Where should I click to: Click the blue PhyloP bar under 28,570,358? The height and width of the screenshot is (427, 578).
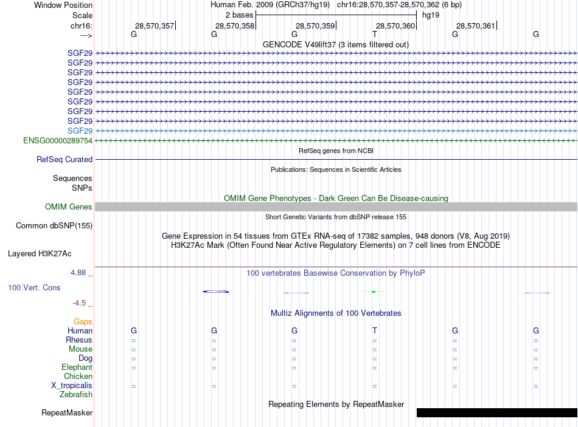pos(215,292)
